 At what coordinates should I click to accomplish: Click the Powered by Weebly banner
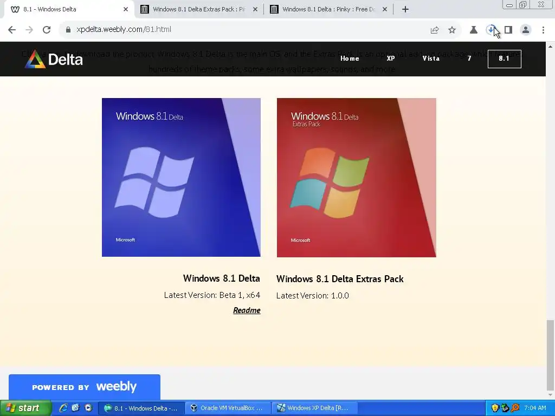pyautogui.click(x=84, y=387)
